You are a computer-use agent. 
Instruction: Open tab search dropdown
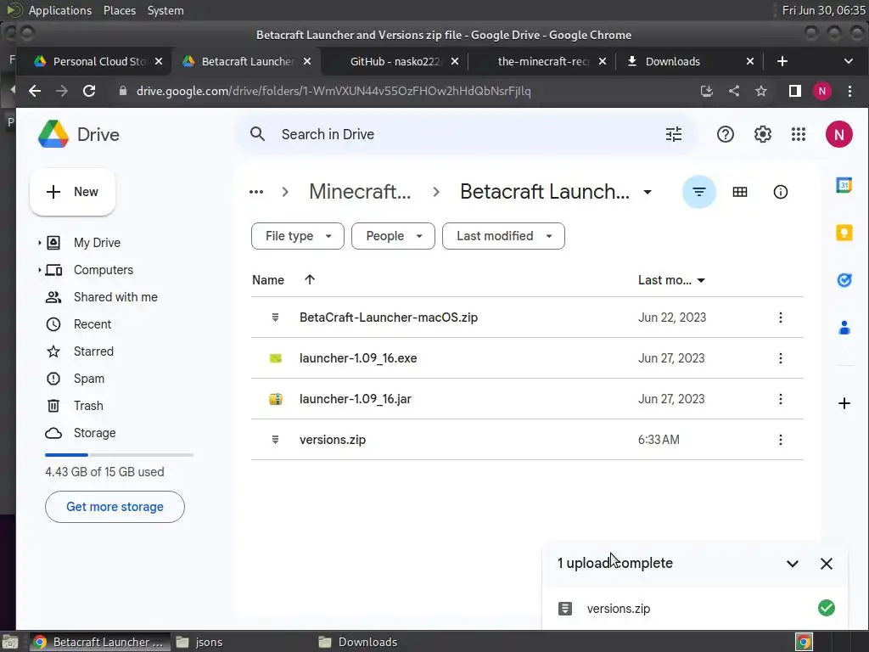point(849,61)
